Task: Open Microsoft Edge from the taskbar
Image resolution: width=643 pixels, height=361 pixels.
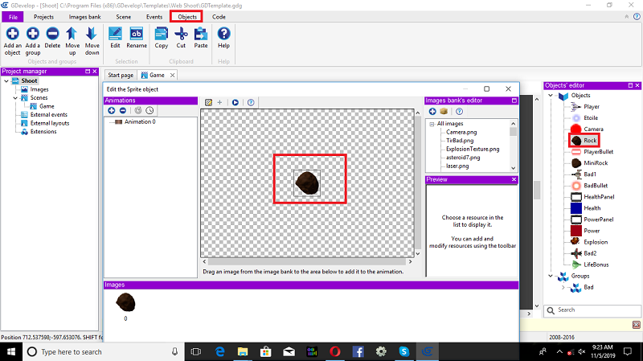Action: click(x=219, y=352)
